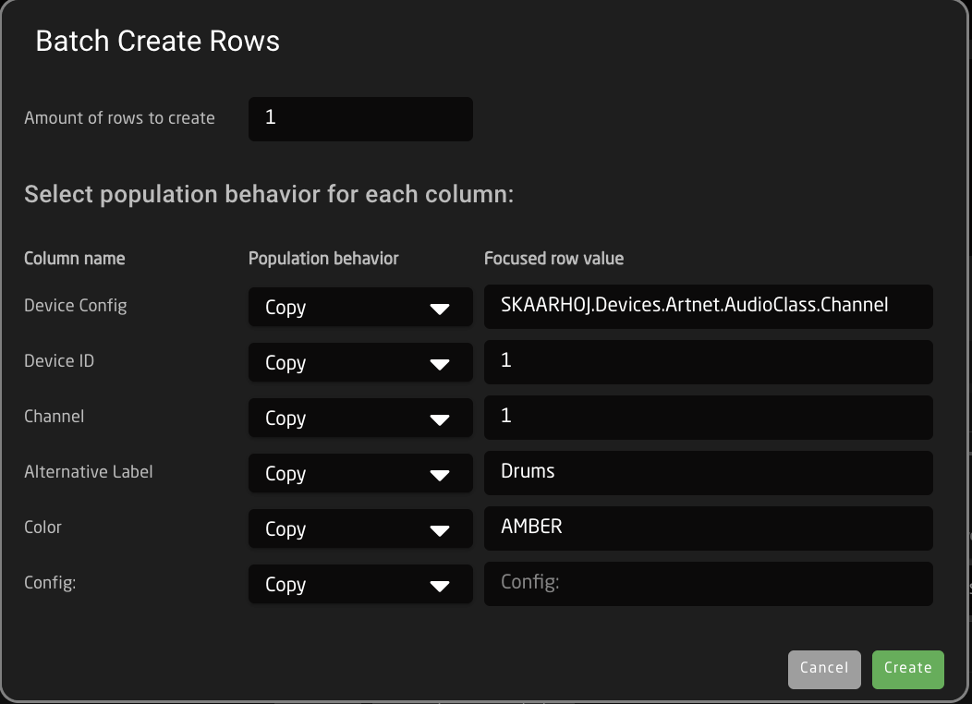Click the Channel row label
972x704 pixels.
click(54, 417)
